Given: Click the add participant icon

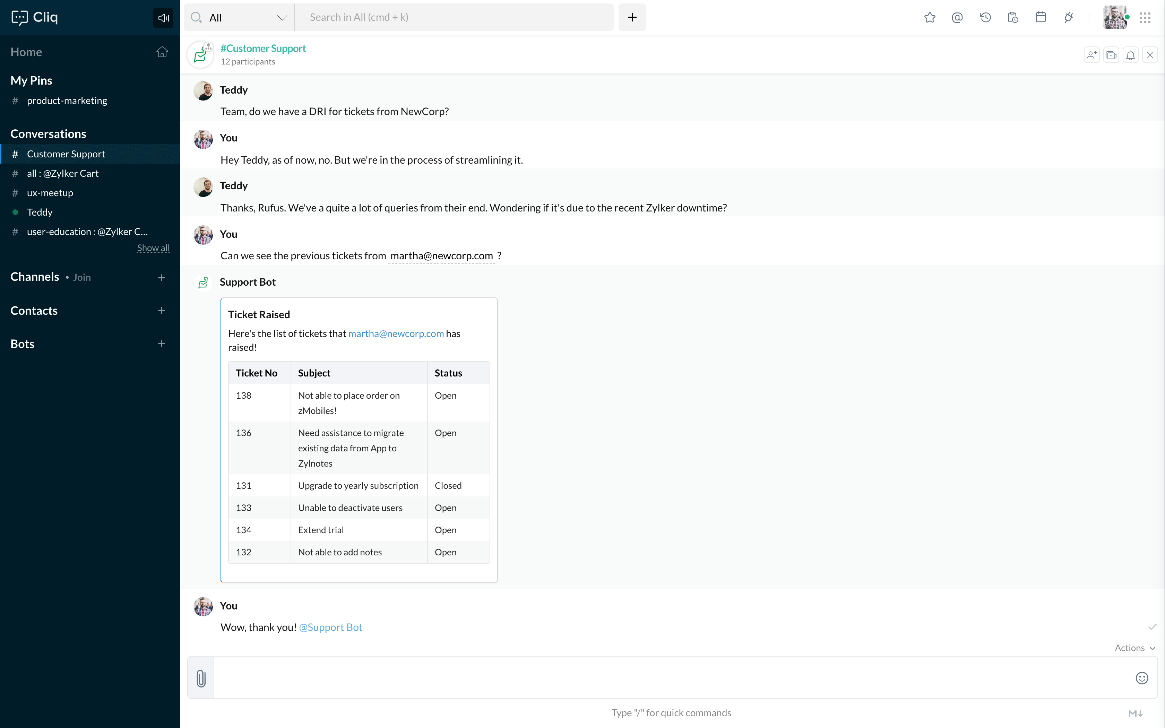Looking at the screenshot, I should [1091, 55].
